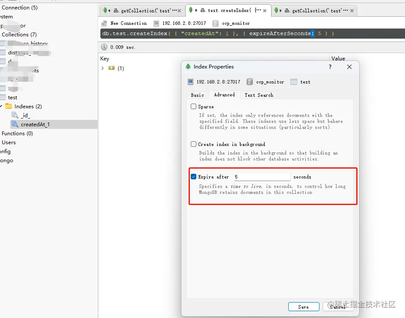The image size is (405, 318).
Task: Select Functions (0) in tree
Action: 17,134
